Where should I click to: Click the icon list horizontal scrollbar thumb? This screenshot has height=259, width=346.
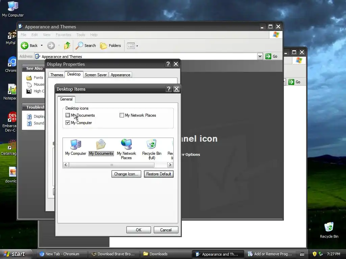[112, 165]
